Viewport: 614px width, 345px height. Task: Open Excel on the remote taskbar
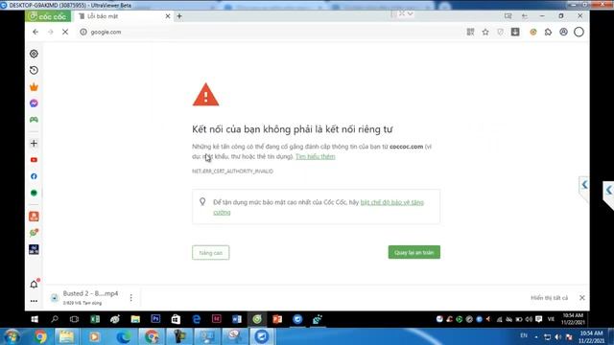[x=95, y=319]
